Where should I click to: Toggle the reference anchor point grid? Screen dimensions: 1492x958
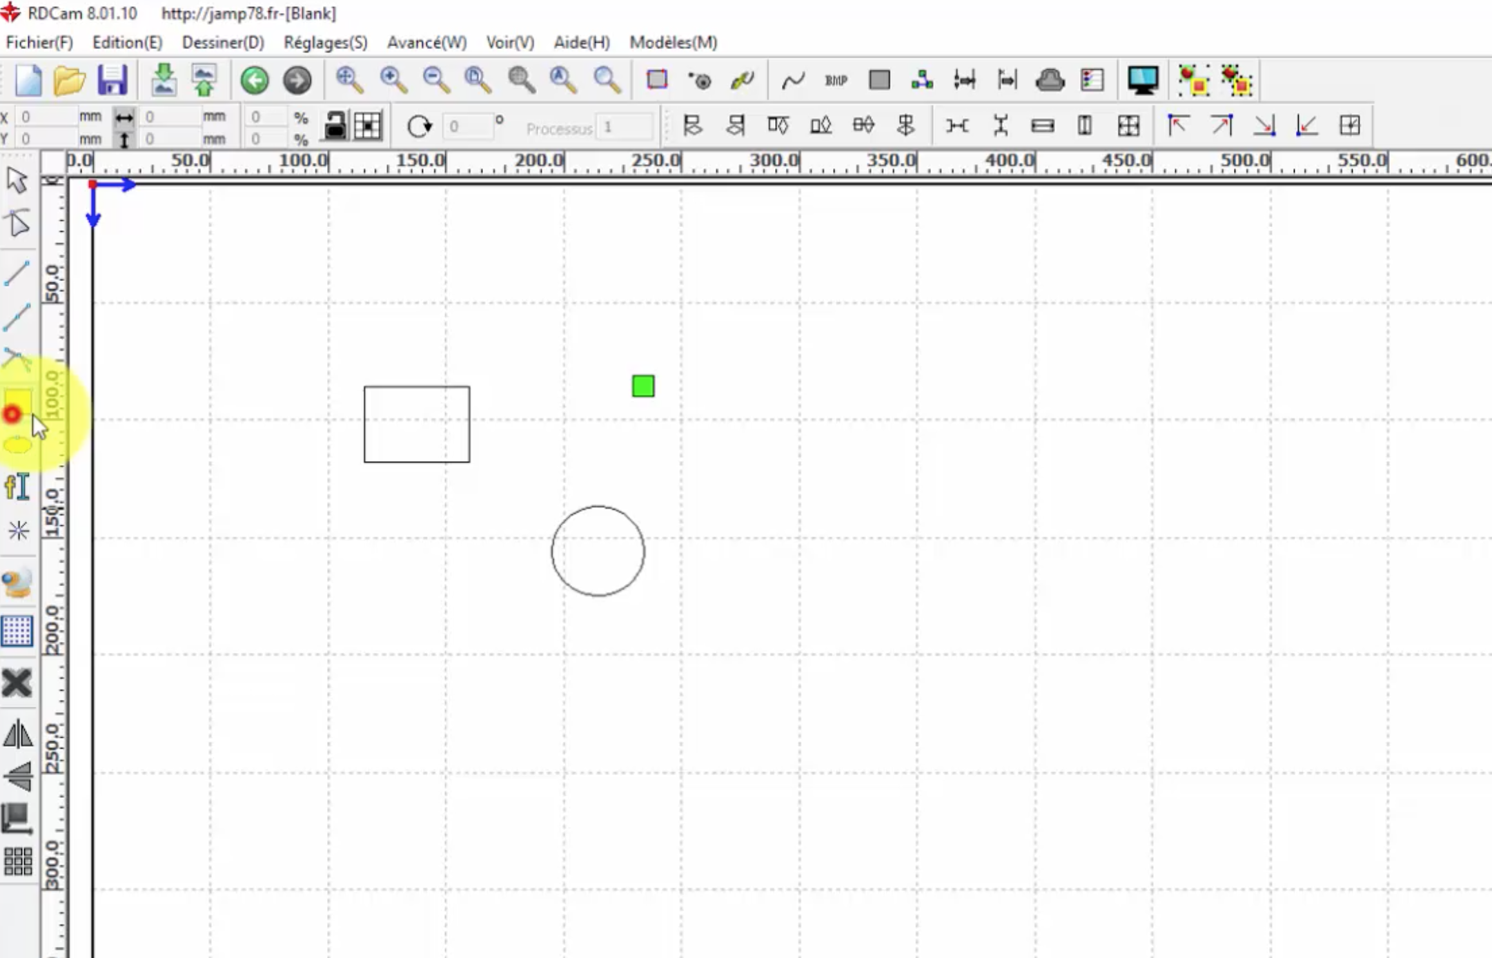pos(368,126)
